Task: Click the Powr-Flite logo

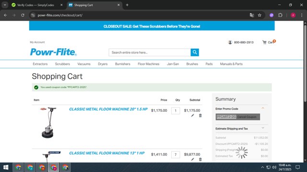Action: point(53,52)
